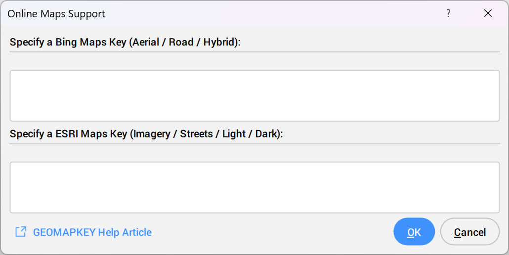Click the word Hybrid in Bing label
The width and height of the screenshot is (509, 255).
click(x=219, y=42)
